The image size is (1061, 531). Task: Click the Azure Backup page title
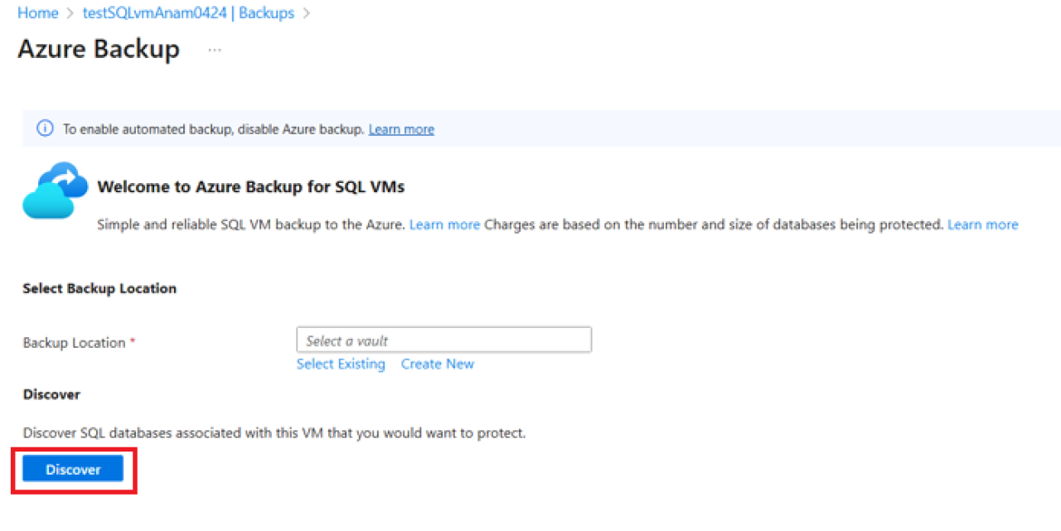coord(99,49)
